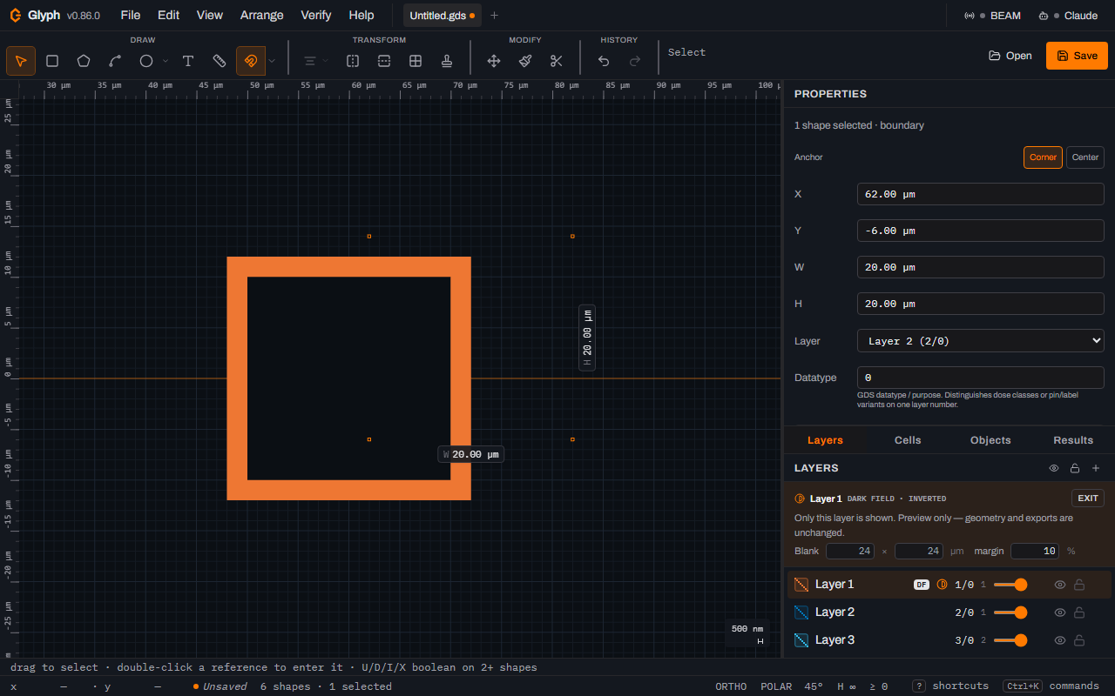Save the layout with Save button
Viewport: 1115px width, 696px height.
click(x=1077, y=56)
